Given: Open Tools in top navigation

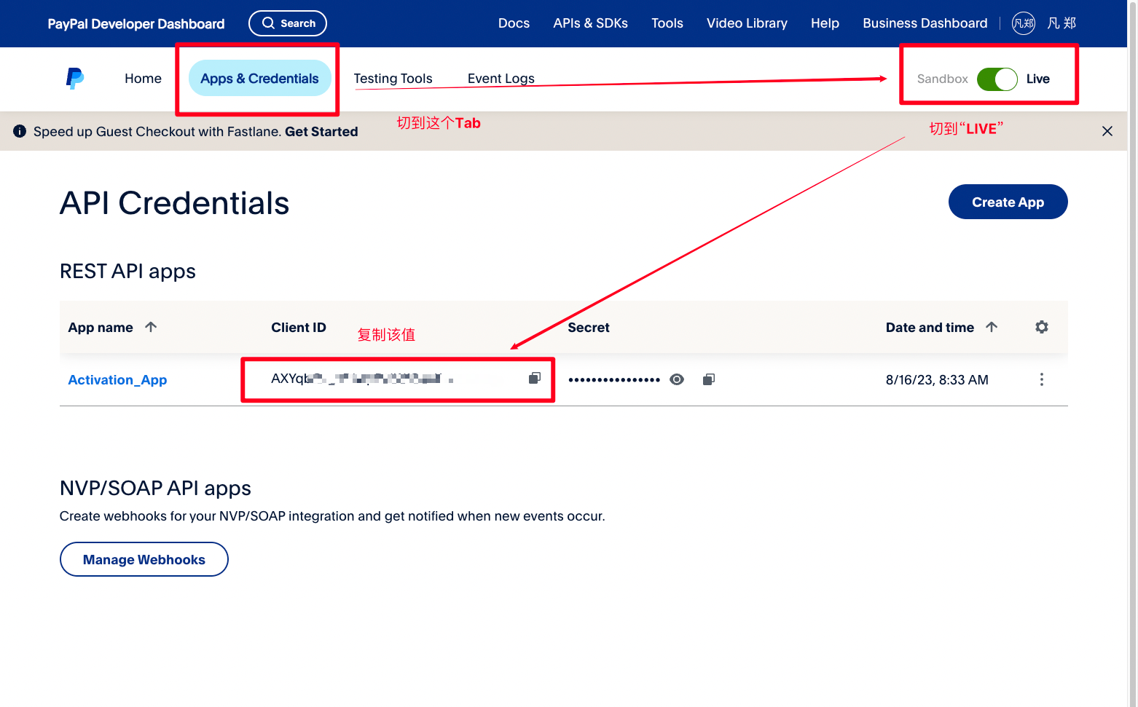Looking at the screenshot, I should (x=667, y=23).
